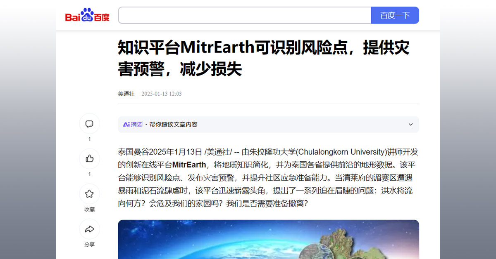Click the article headline about MitrEarth
Image resolution: width=496 pixels, height=259 pixels.
(x=264, y=59)
